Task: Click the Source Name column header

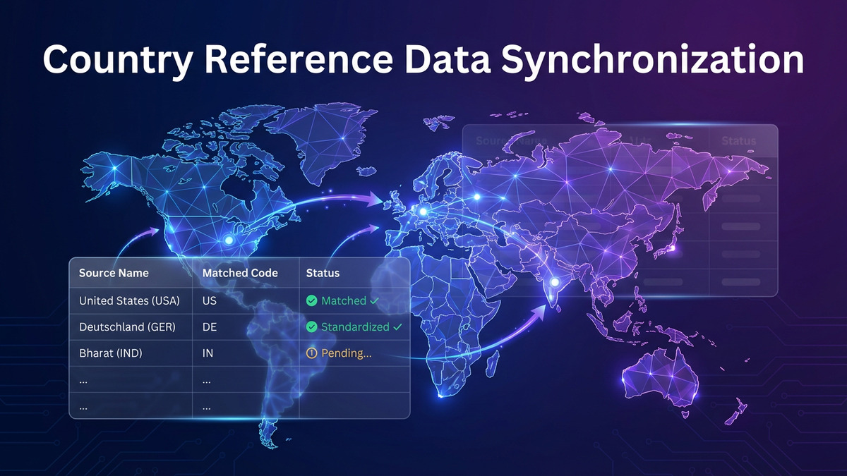Action: [x=113, y=273]
